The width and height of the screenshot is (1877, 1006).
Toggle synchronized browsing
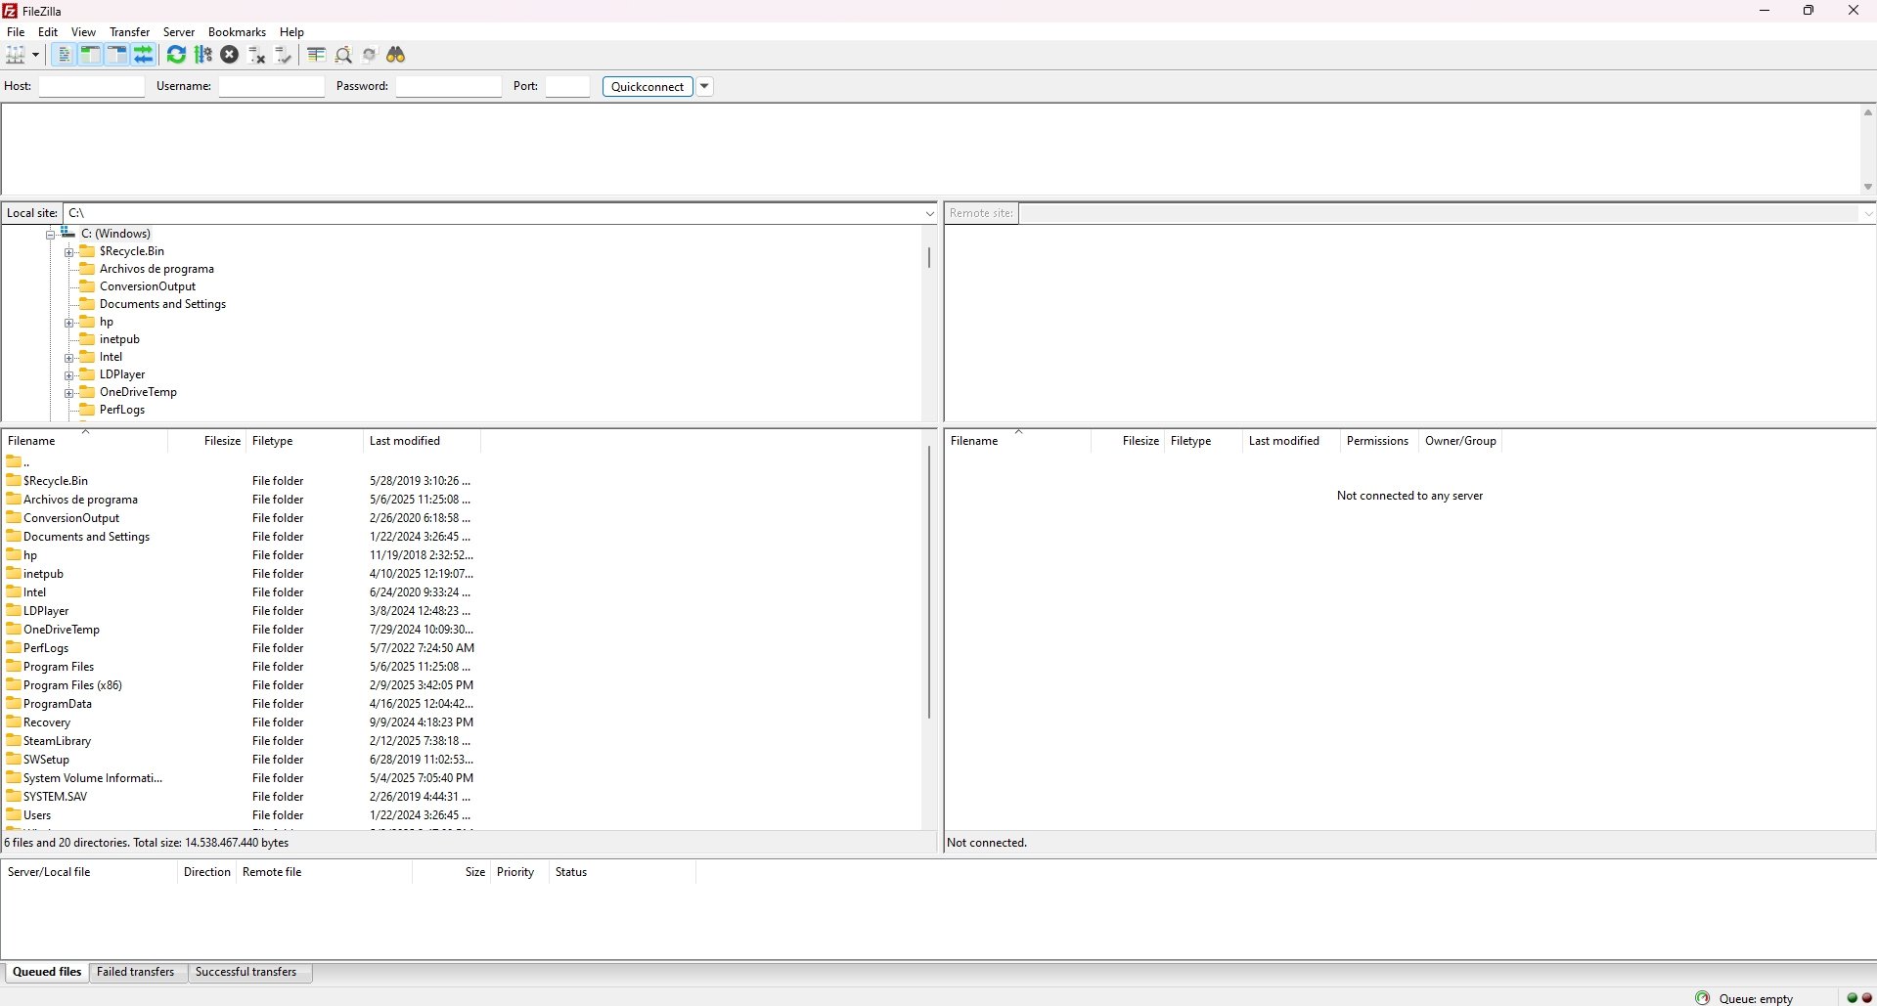pos(370,55)
